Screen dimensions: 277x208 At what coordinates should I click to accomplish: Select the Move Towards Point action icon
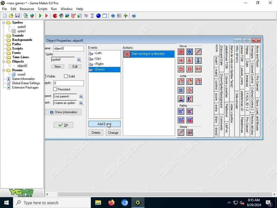pos(198,52)
